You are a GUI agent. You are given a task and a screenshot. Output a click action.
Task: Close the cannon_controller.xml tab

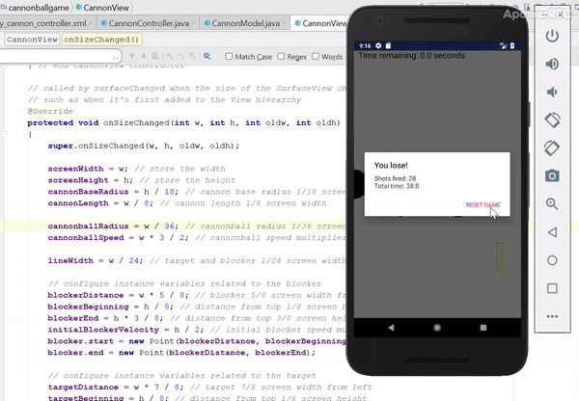point(92,23)
